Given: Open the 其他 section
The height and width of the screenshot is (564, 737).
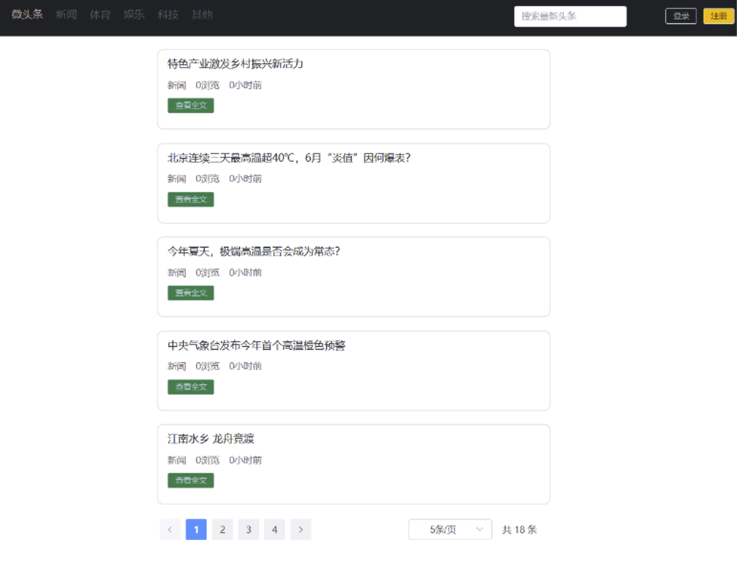Looking at the screenshot, I should pyautogui.click(x=202, y=15).
